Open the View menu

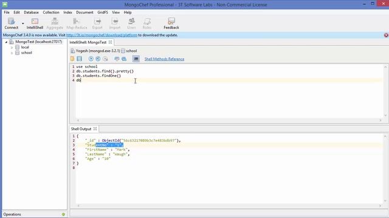point(115,12)
